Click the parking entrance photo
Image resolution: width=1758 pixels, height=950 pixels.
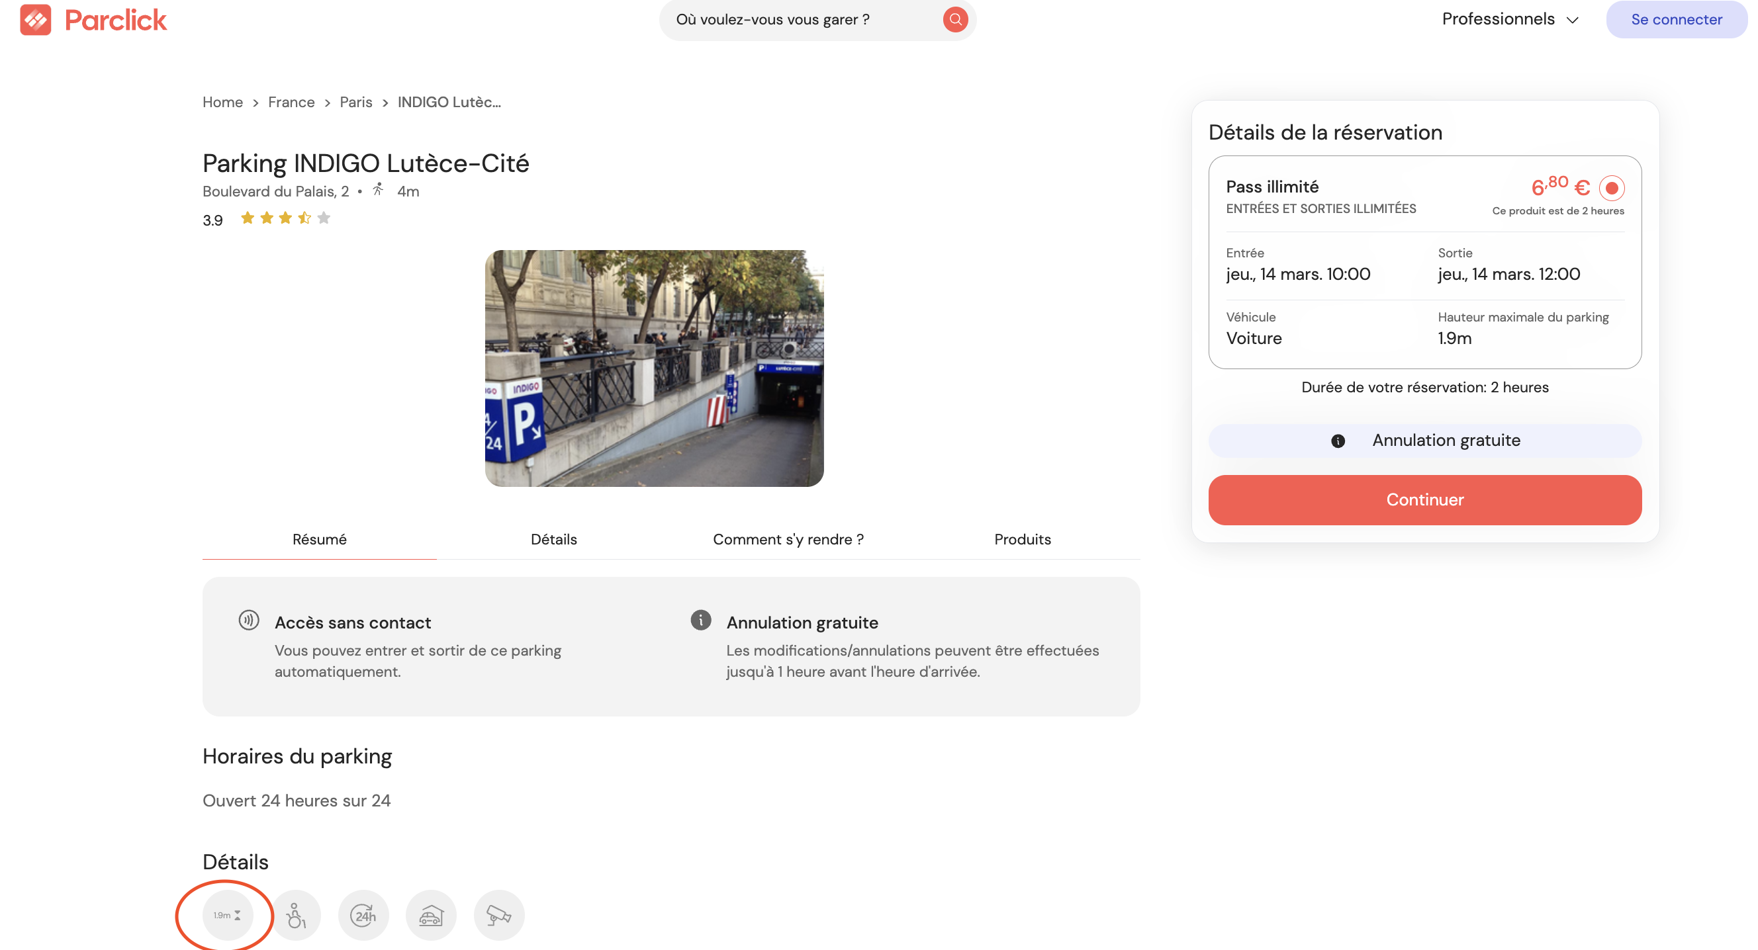coord(654,368)
